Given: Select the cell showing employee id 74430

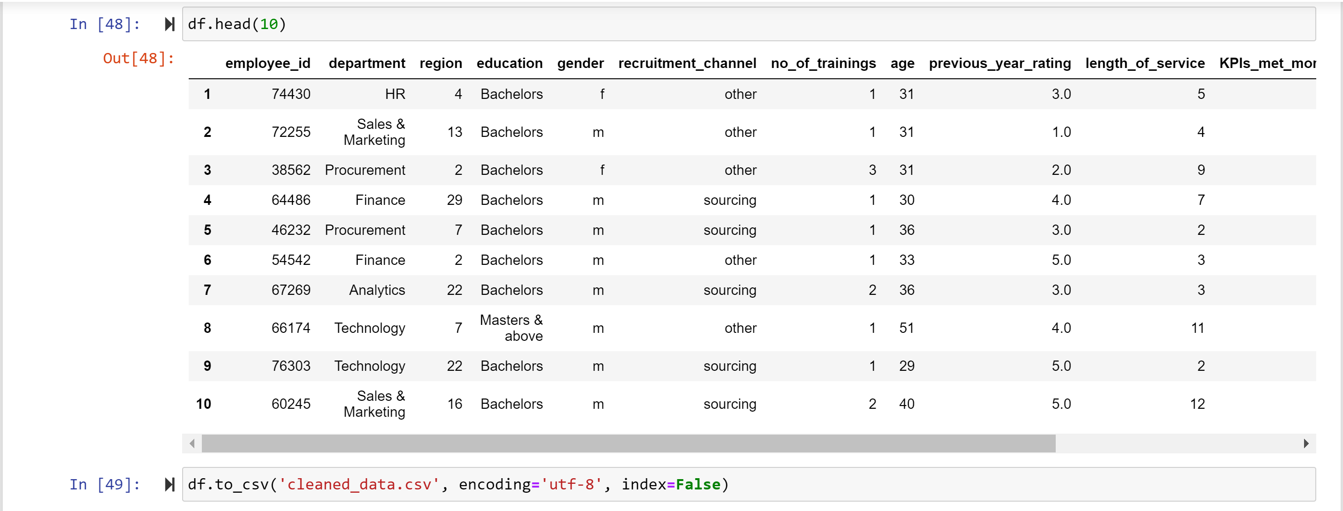Looking at the screenshot, I should pos(291,94).
